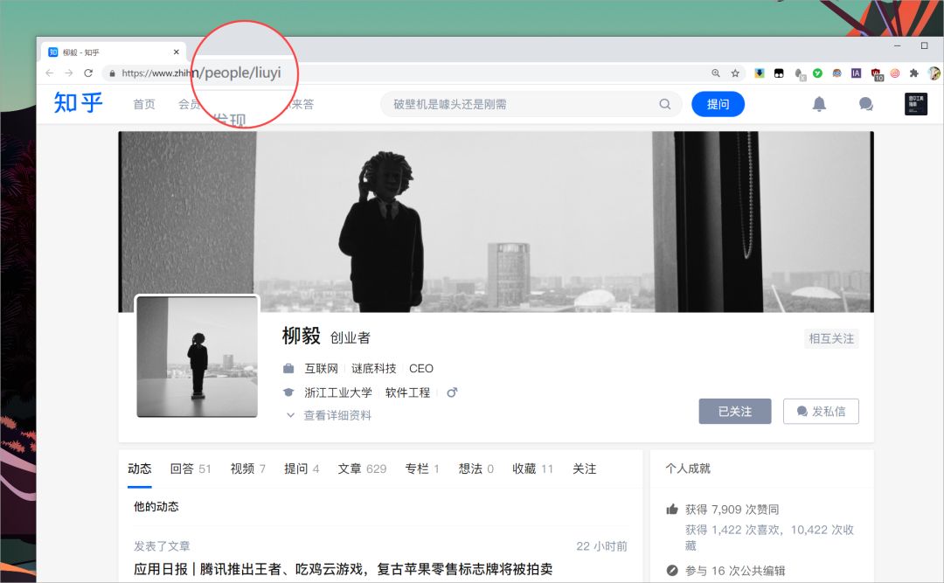Viewport: 944px width, 583px height.
Task: Click the male gender symbol icon
Action: pos(452,392)
